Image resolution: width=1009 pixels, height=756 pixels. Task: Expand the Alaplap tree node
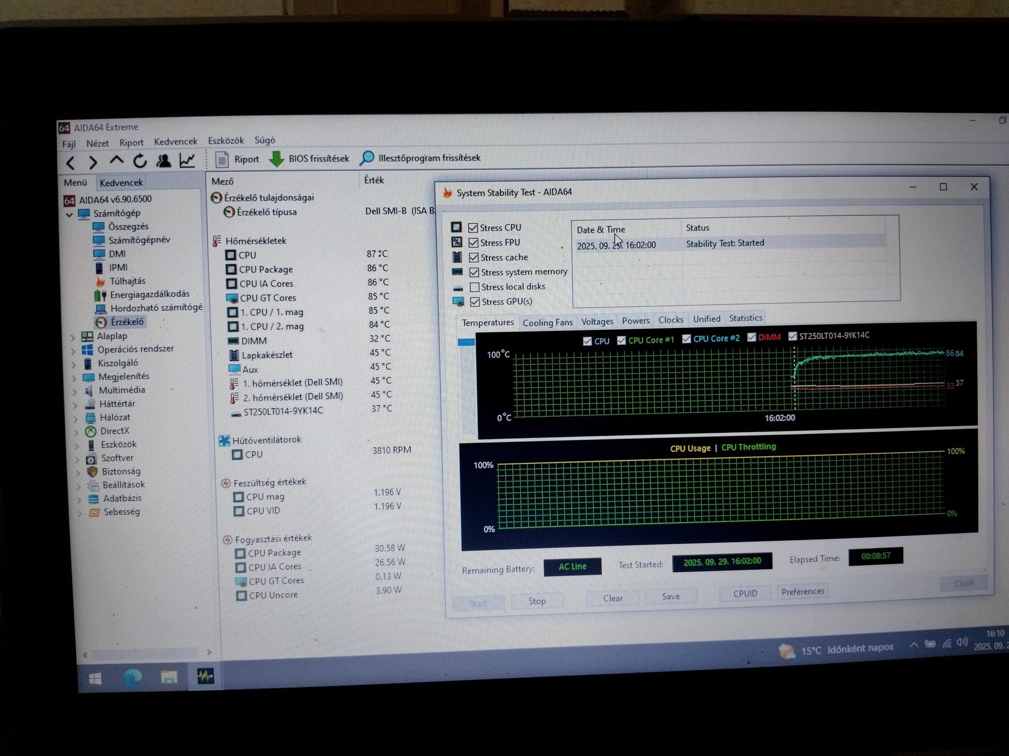72,337
